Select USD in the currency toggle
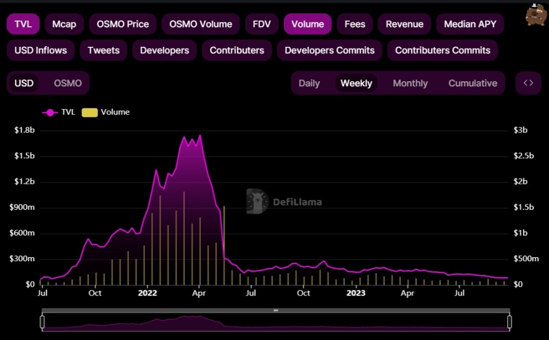This screenshot has width=549, height=340. click(x=25, y=83)
